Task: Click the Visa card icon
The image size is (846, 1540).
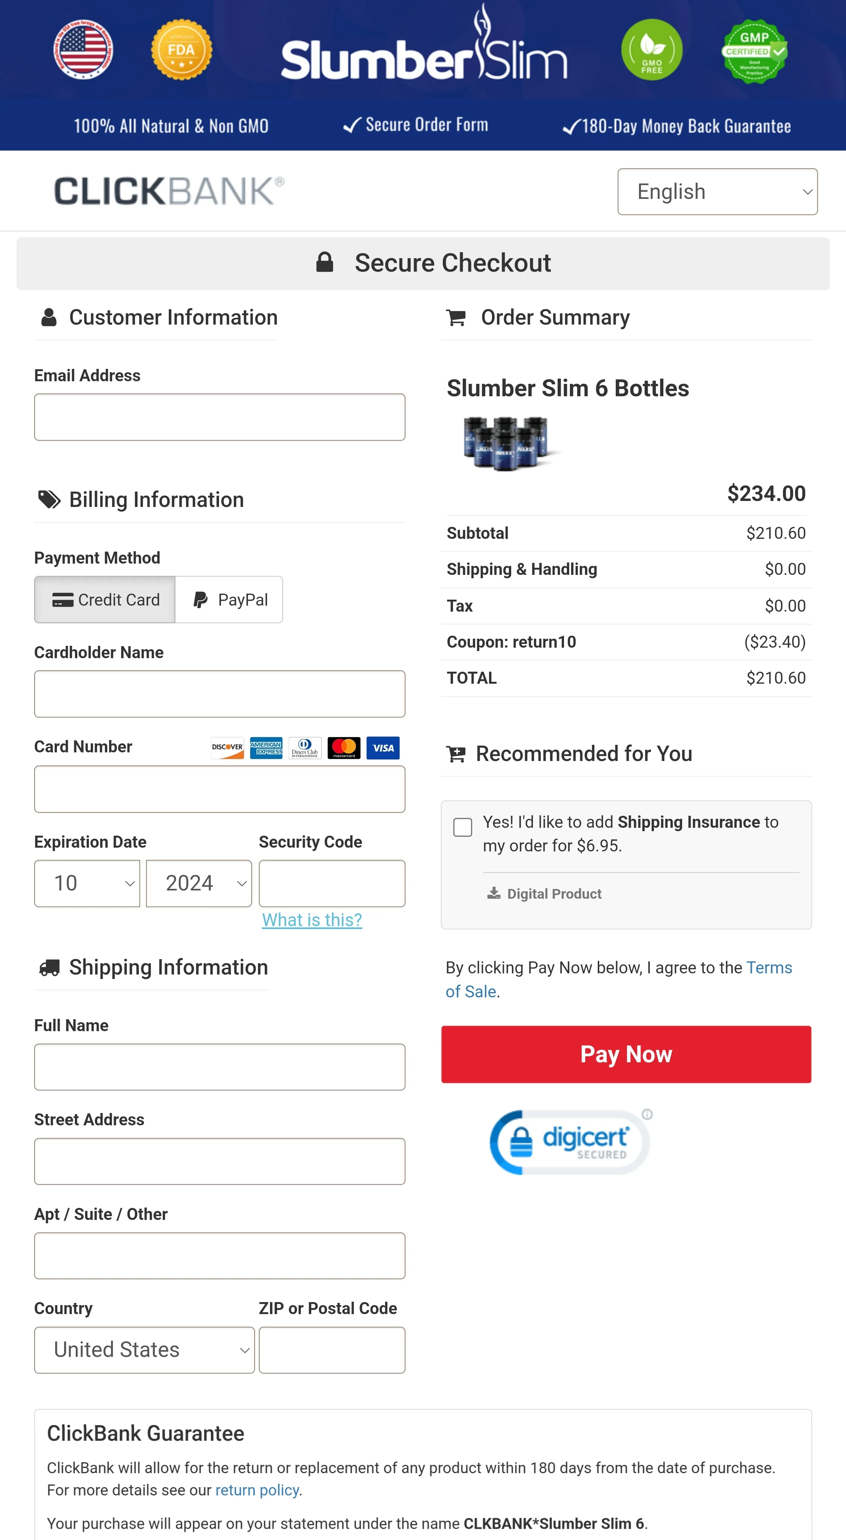Action: point(382,747)
